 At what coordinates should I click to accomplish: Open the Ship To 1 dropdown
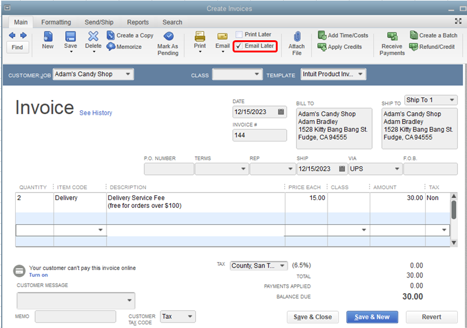click(x=452, y=100)
